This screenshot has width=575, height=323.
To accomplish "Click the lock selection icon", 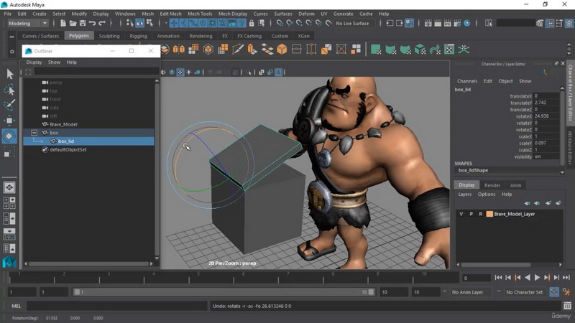I will pos(251,23).
